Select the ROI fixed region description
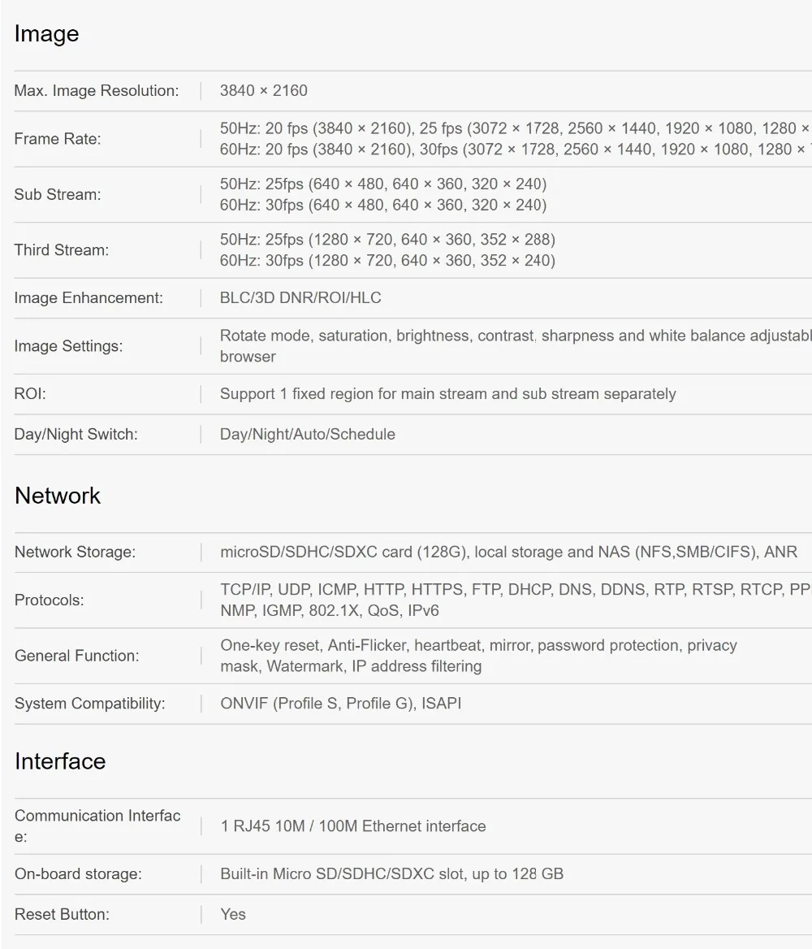This screenshot has width=812, height=949. coord(447,394)
